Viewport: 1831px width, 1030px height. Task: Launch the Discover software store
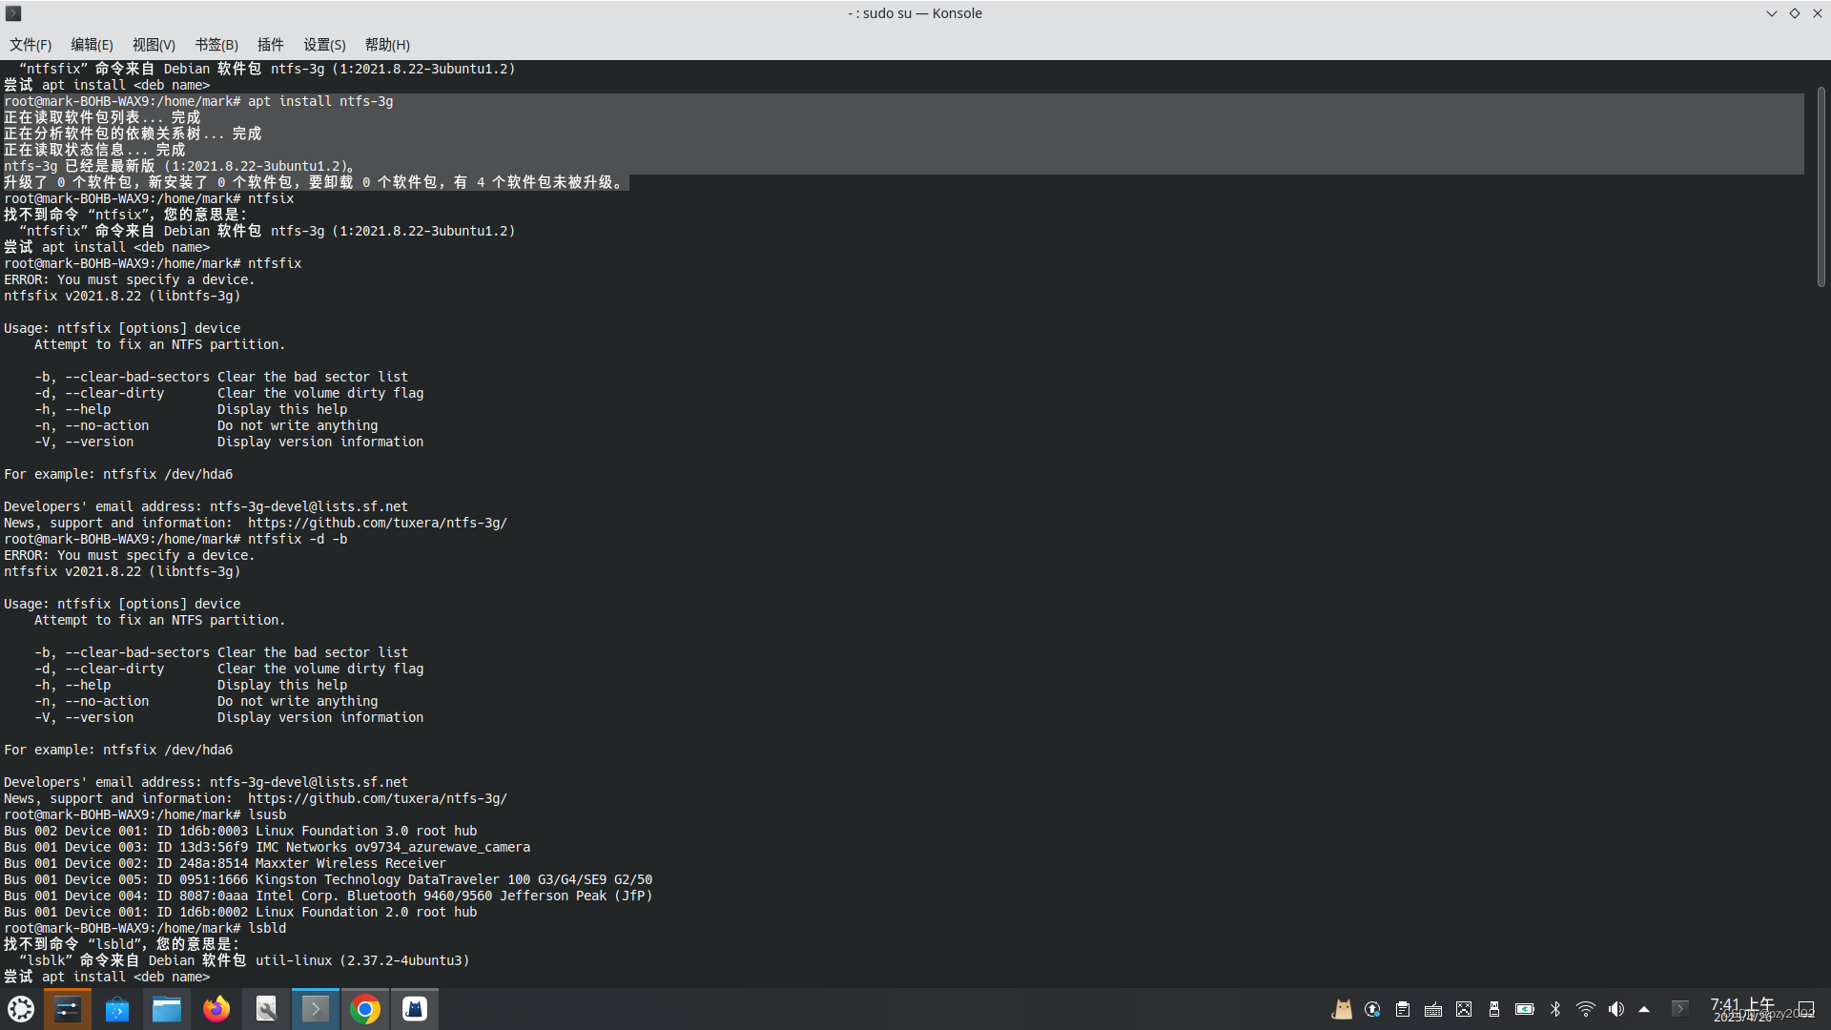coord(117,1009)
